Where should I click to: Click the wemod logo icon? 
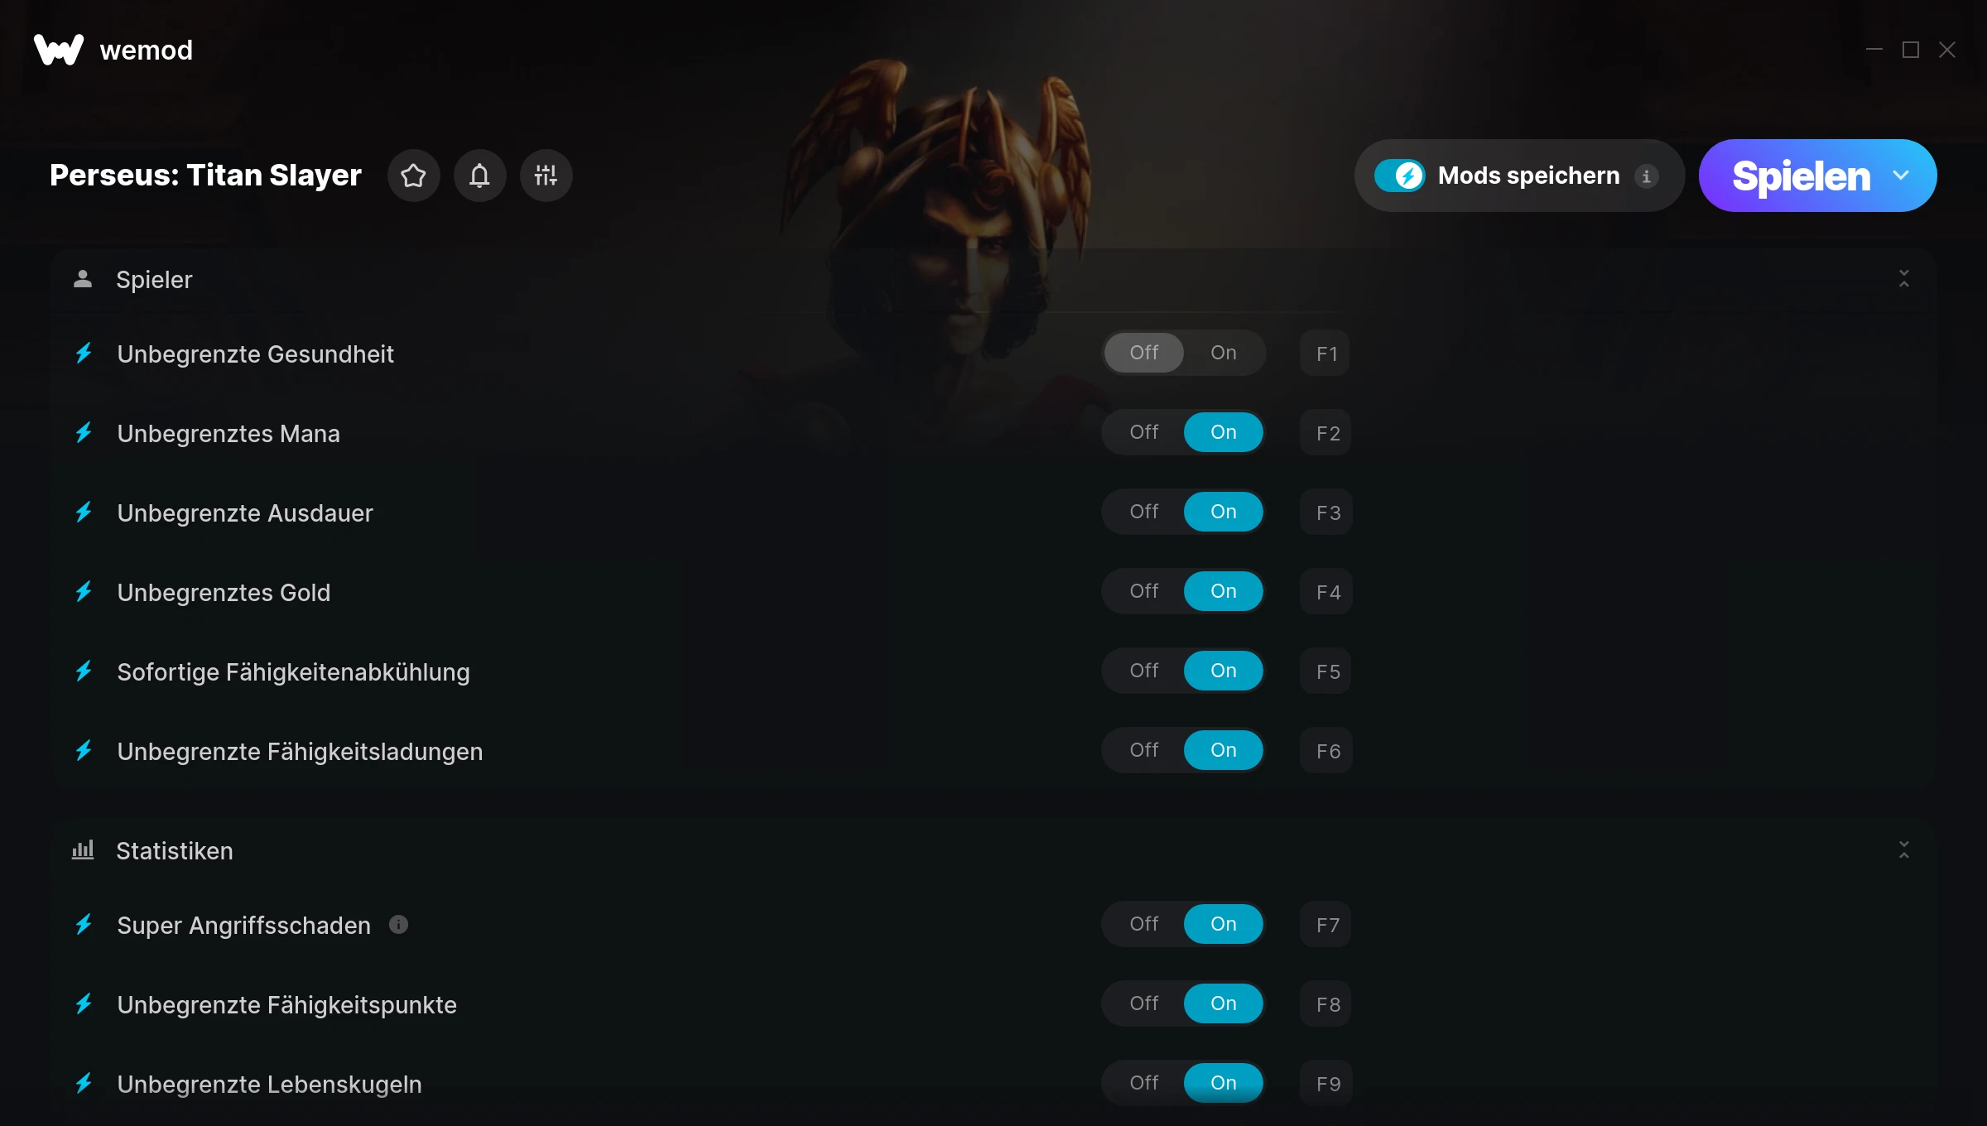click(x=58, y=50)
